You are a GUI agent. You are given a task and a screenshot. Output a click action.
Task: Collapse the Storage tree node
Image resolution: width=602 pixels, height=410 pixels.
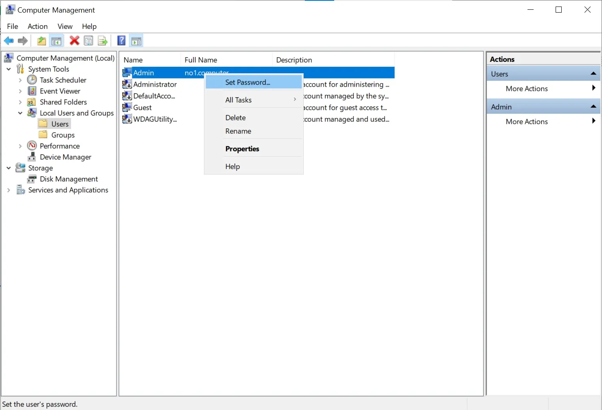tap(9, 168)
